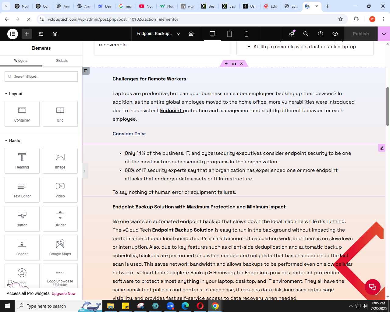The width and height of the screenshot is (390, 312).
Task: Open Zoom from the taskbar
Action: [x=170, y=306]
